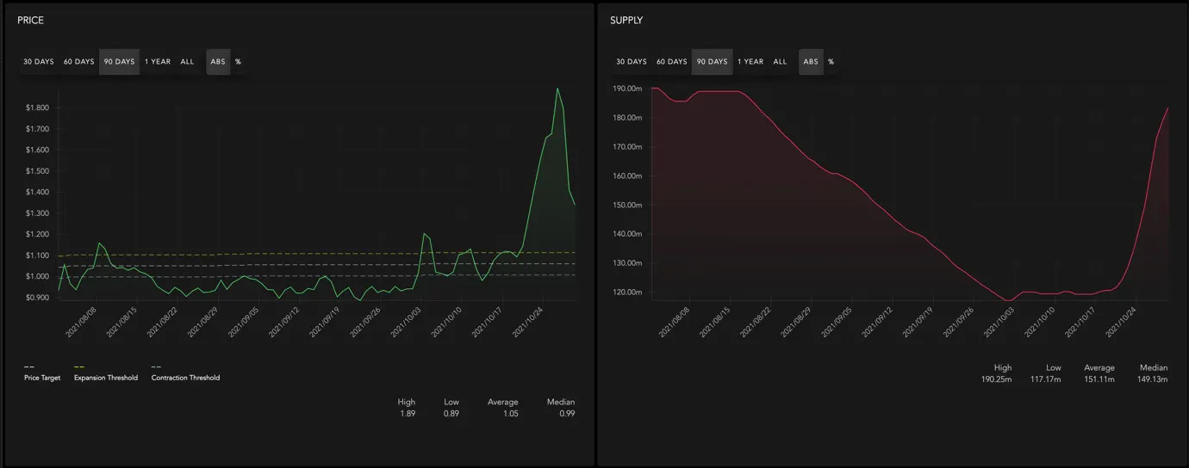This screenshot has height=468, width=1189.
Task: Toggle ABS mode on Supply chart
Action: point(811,62)
